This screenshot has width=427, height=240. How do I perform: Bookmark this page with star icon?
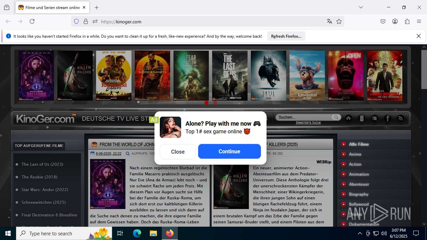point(339,21)
